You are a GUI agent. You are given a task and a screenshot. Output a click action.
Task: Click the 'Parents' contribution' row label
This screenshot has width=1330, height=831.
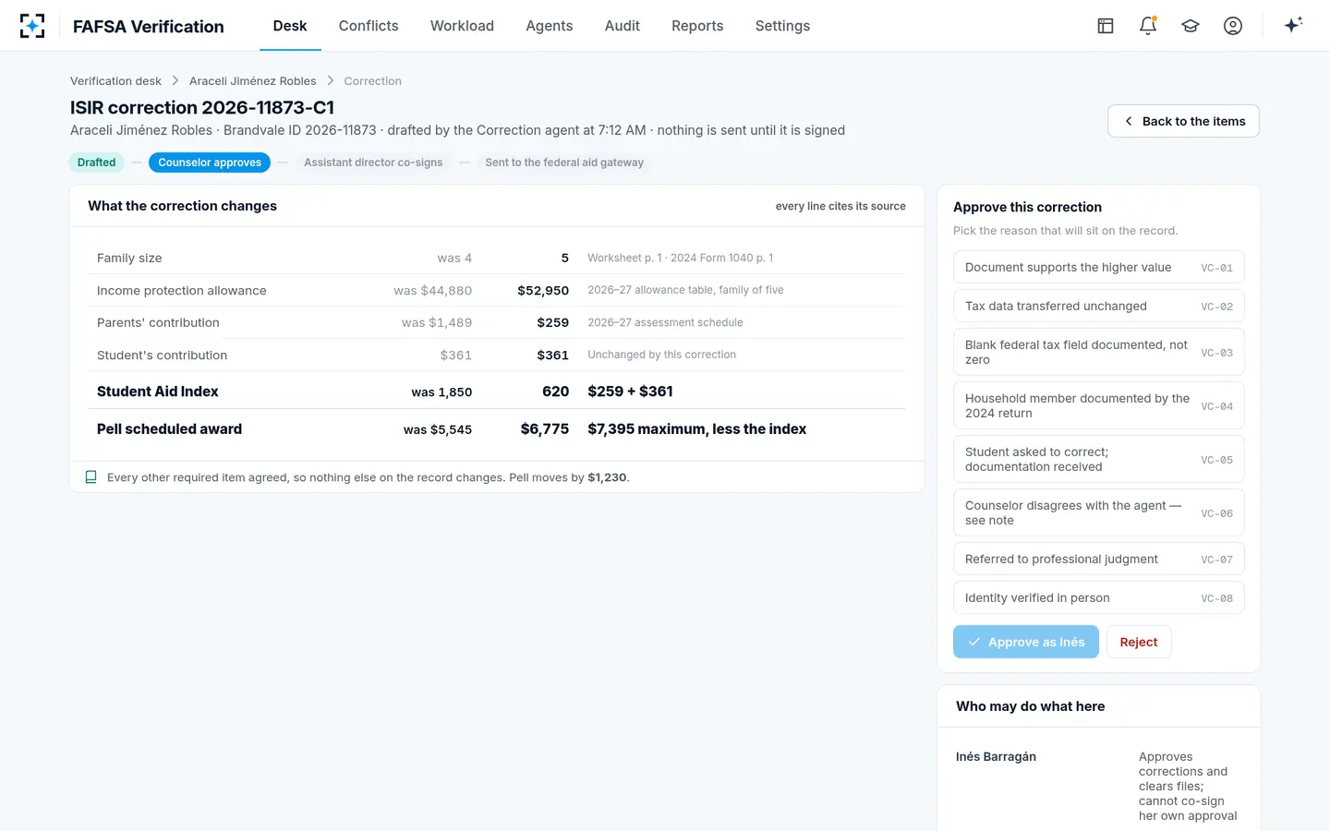coord(158,323)
